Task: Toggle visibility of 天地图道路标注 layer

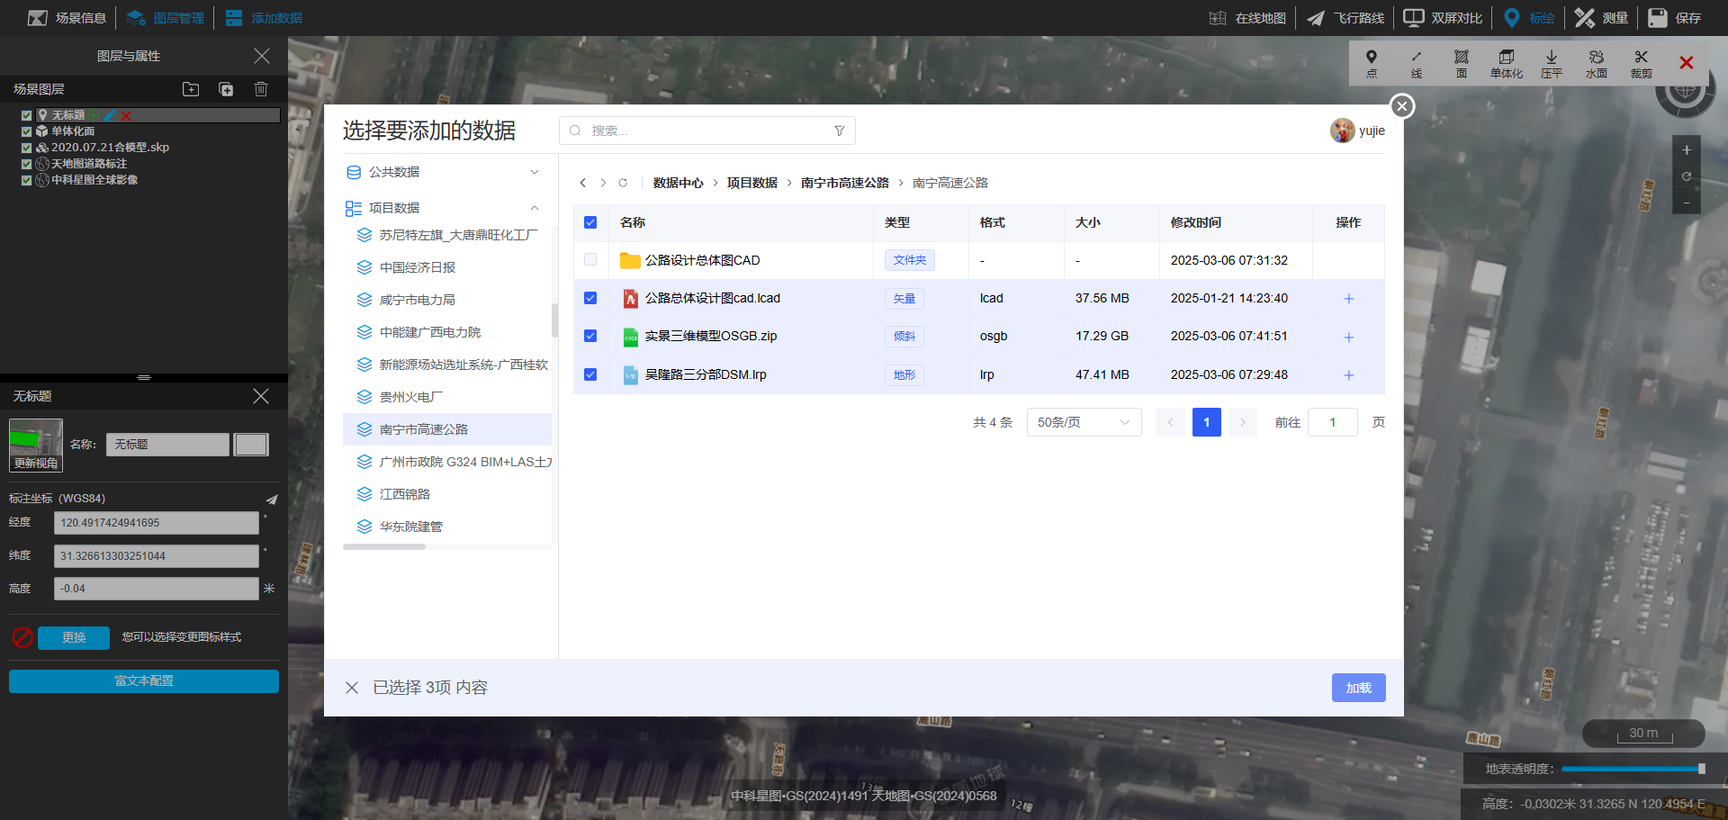Action: pyautogui.click(x=26, y=164)
